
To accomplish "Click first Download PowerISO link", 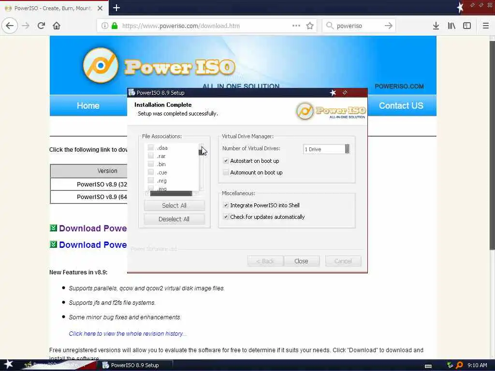I will (93, 228).
